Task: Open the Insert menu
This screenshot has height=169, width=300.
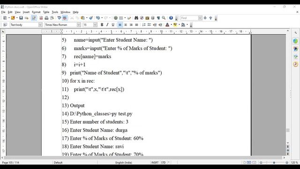Action: pos(26,12)
